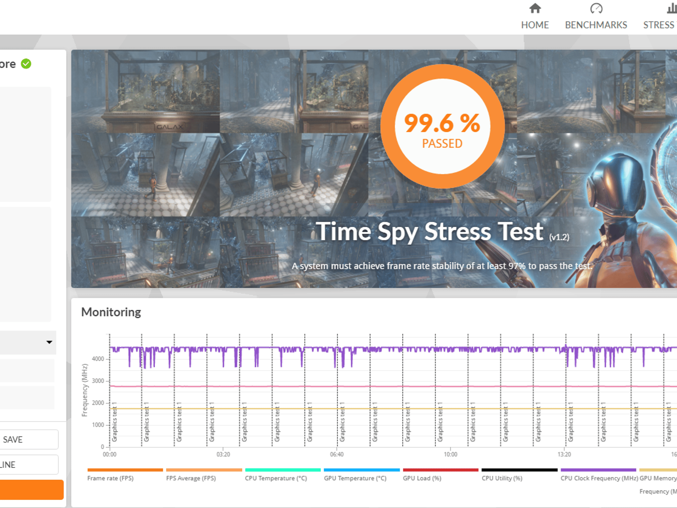677x508 pixels.
Task: Click the 10:00 time axis label
Action: pos(451,454)
